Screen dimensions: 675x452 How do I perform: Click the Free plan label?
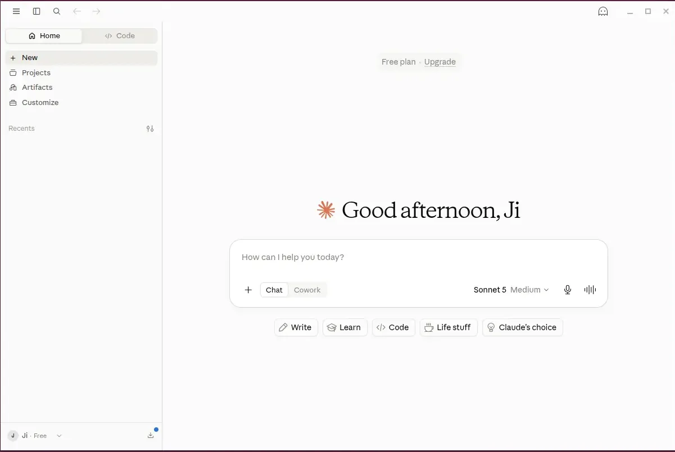398,62
